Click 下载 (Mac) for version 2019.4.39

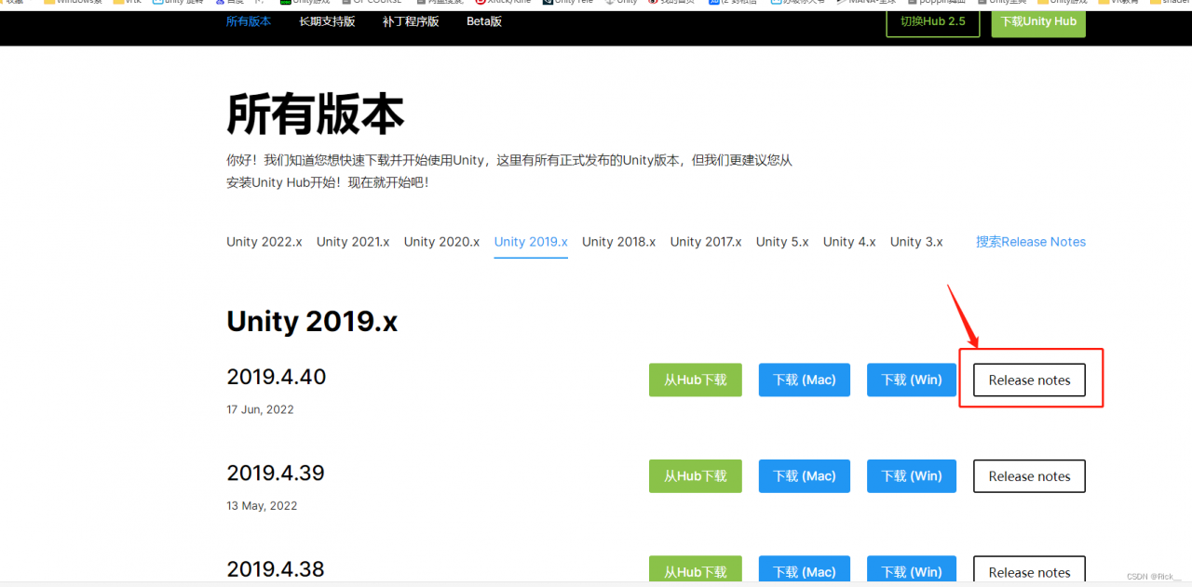click(x=805, y=475)
